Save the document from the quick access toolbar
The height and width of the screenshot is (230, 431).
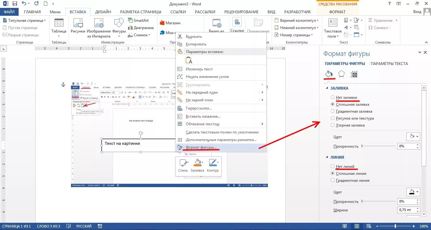click(x=15, y=4)
